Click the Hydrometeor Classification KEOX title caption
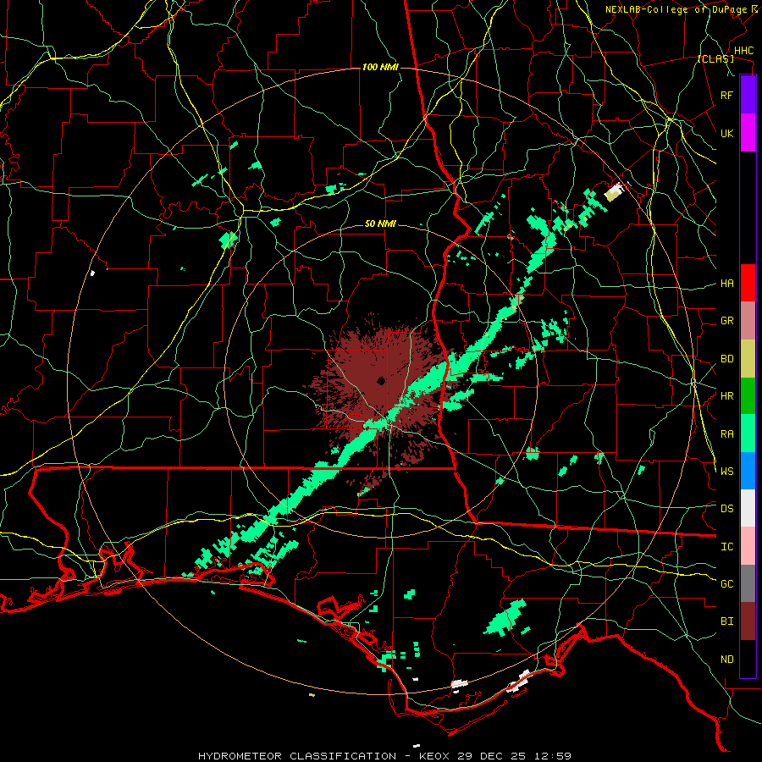762x762 pixels. coord(384,756)
